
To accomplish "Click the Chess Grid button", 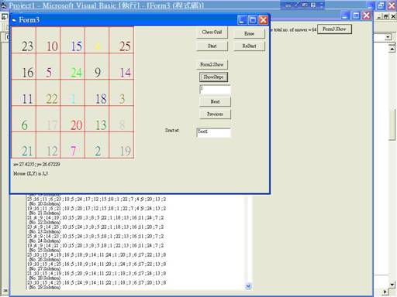I will tap(212, 32).
